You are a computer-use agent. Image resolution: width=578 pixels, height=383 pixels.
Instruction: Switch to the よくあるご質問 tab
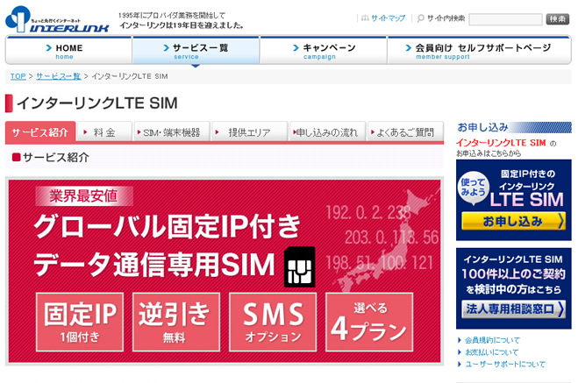pos(405,132)
